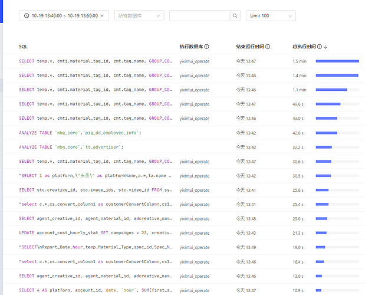
Task: Select the SELECT 4 AS platform query
Action: pos(95,290)
